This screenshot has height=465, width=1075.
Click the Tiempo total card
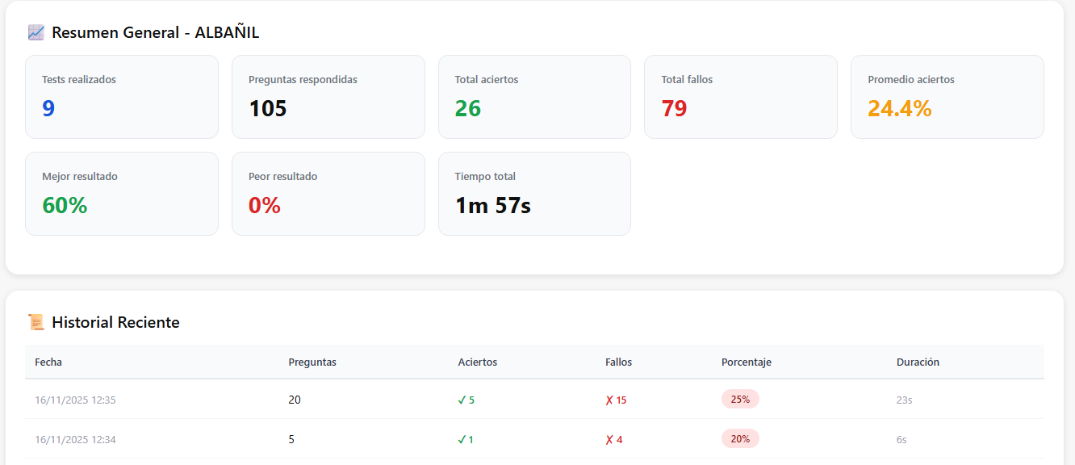pos(534,194)
